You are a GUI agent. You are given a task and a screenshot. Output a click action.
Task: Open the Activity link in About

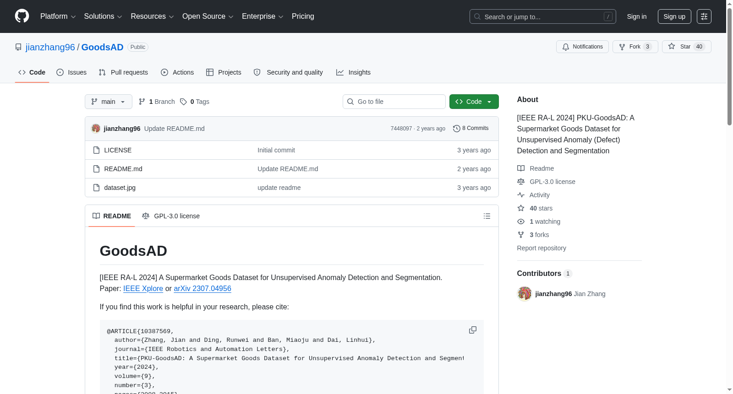pyautogui.click(x=540, y=195)
